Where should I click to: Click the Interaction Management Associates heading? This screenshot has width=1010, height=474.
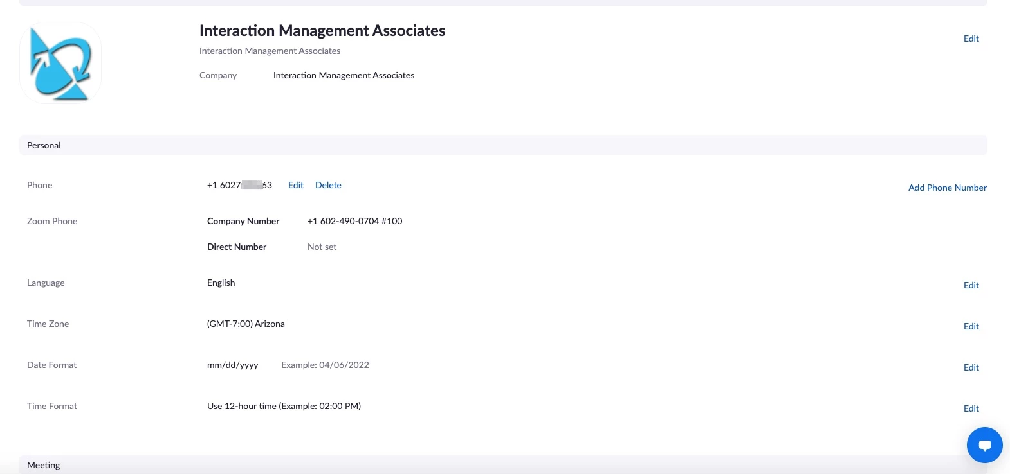322,30
